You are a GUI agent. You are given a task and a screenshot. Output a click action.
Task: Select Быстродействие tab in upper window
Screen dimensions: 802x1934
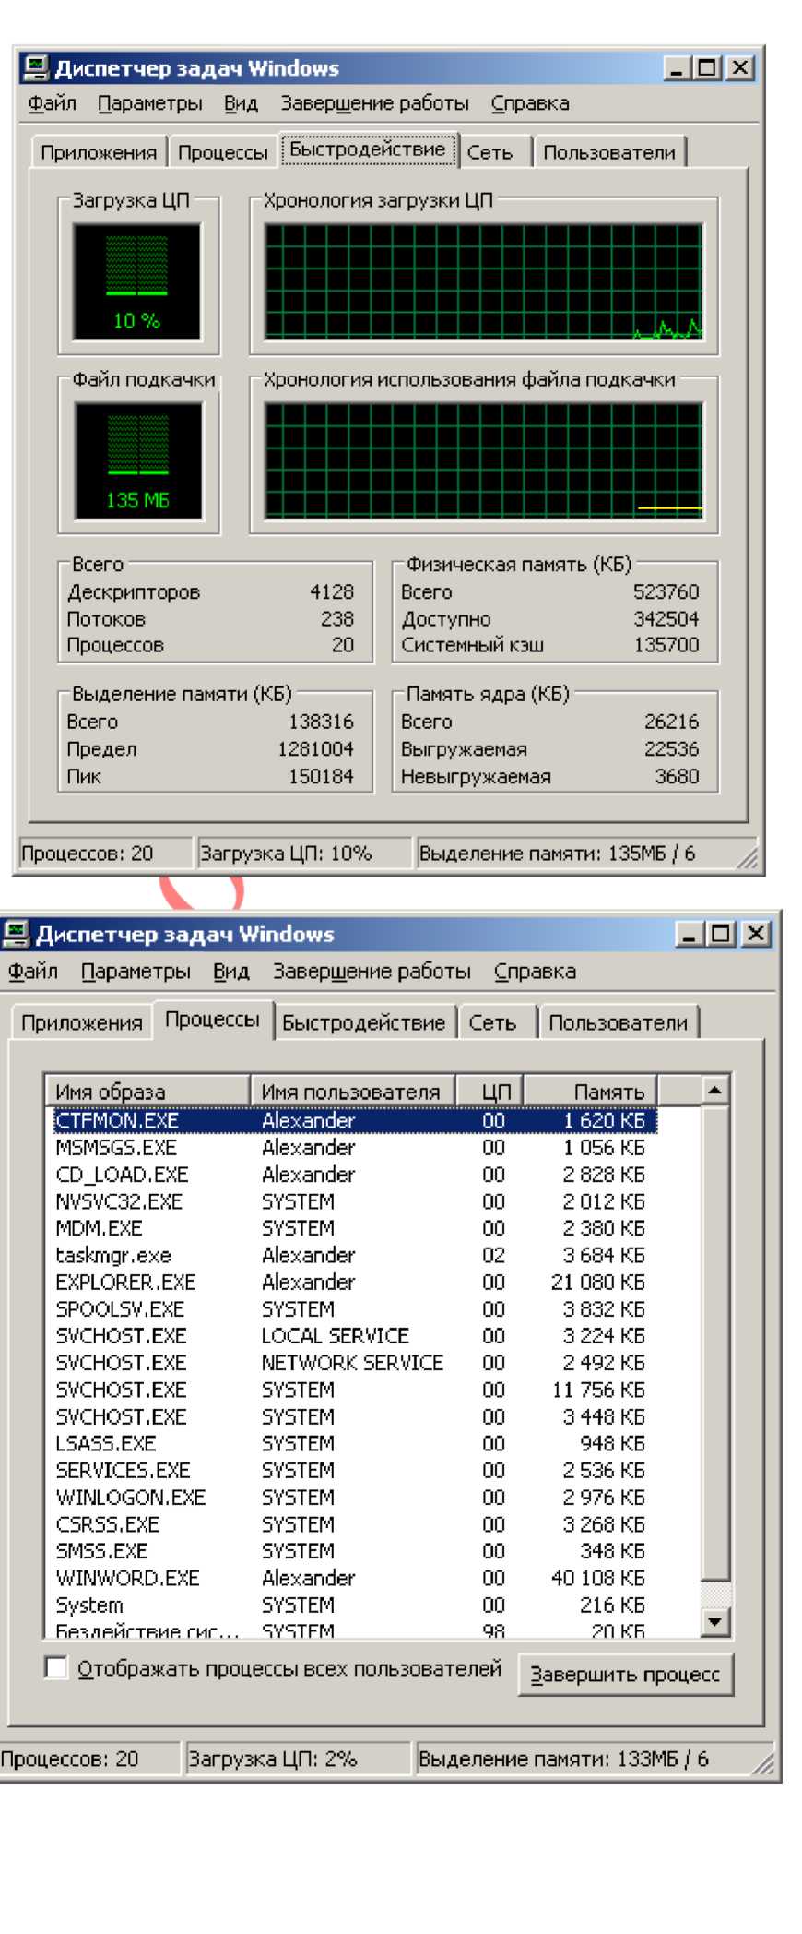368,149
